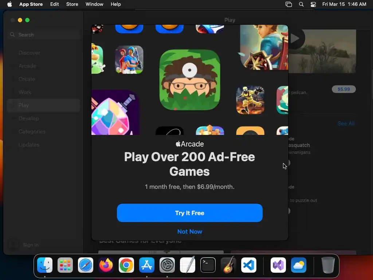373x280 pixels.
Task: Select Arcade in the sidebar
Action: 44,66
